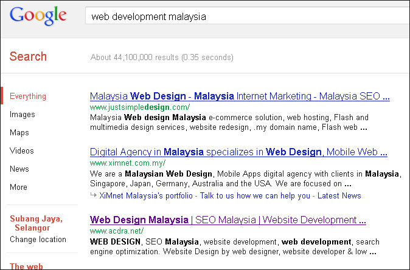Switch to Maps results
Viewport: 410px width, 270px height.
[x=19, y=132]
